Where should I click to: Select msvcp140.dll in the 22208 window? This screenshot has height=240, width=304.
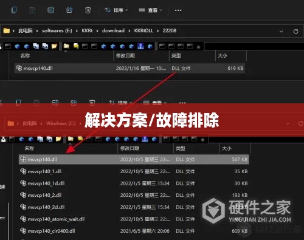point(130,68)
